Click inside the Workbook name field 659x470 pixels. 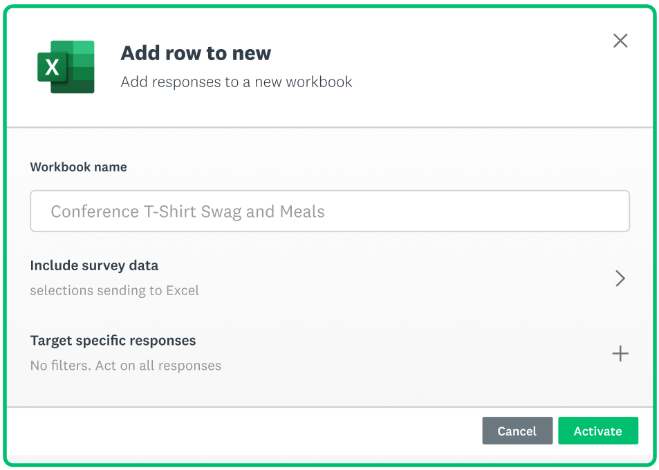(330, 211)
